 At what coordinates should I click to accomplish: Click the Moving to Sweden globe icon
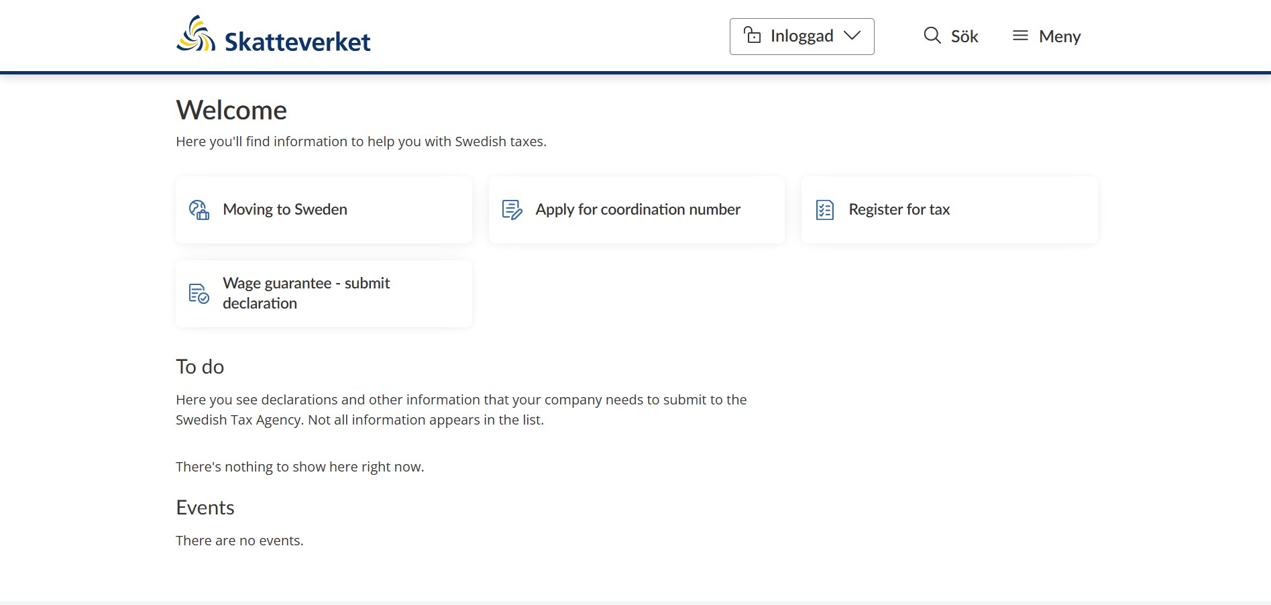point(199,210)
